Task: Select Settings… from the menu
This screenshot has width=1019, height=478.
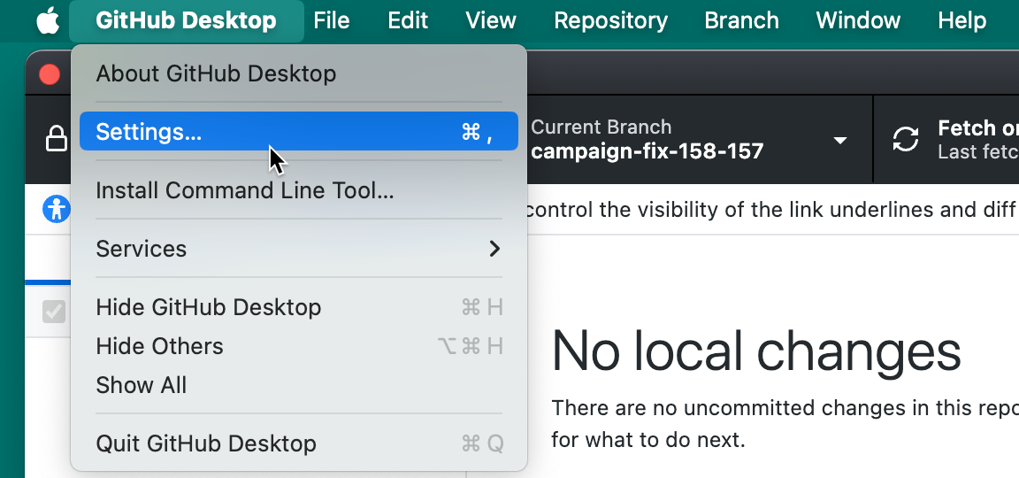Action: pos(299,131)
